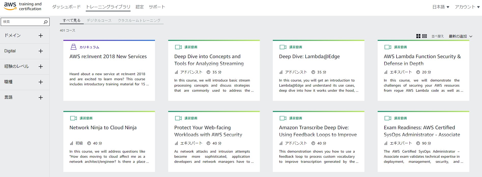Click the description text on Lambda@Edge card

click(x=319, y=85)
